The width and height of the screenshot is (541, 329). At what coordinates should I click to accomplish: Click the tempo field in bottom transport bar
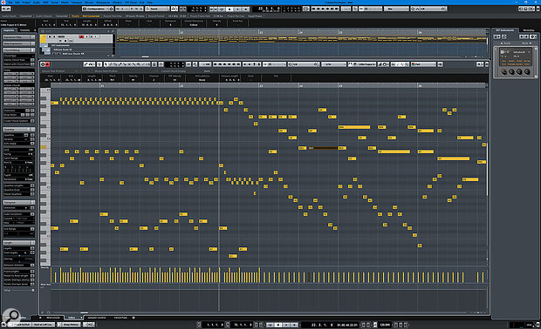385,325
